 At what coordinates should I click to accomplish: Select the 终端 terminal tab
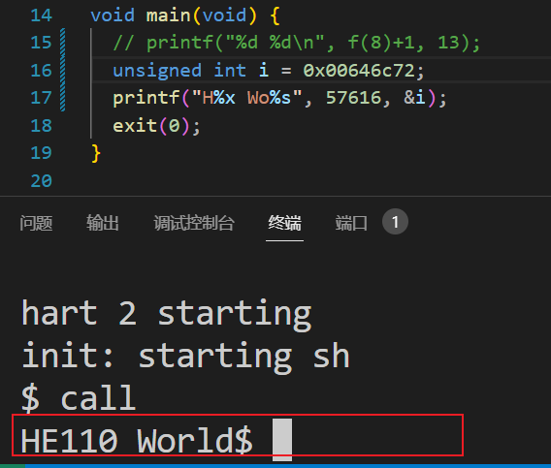click(x=284, y=223)
